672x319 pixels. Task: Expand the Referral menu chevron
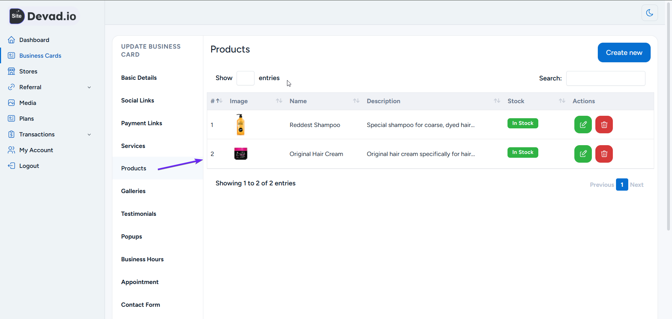pyautogui.click(x=90, y=87)
